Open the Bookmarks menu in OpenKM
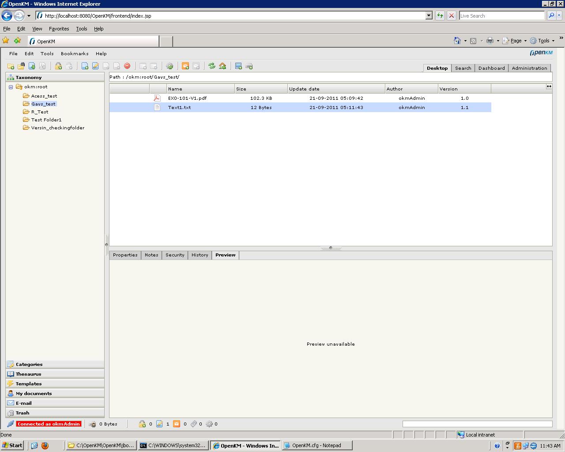565x452 pixels. [x=74, y=53]
